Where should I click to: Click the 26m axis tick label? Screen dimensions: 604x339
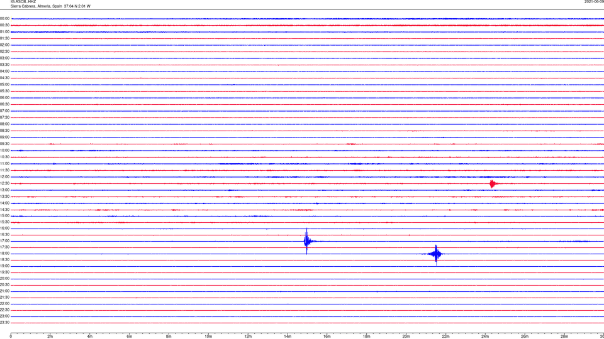click(525, 336)
